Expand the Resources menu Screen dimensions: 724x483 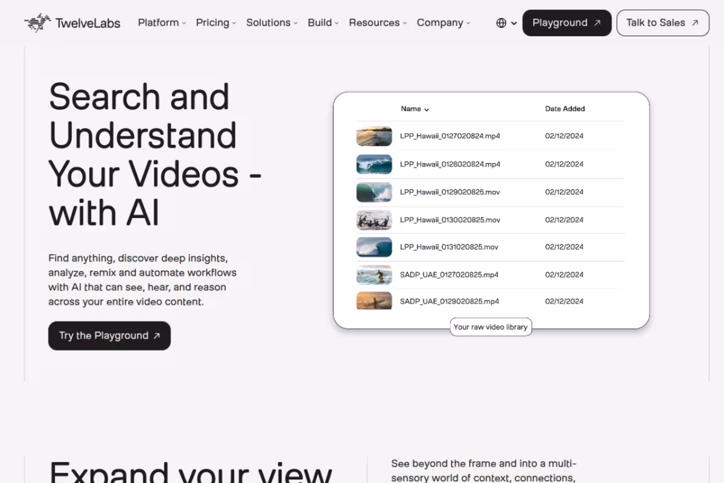tap(378, 22)
